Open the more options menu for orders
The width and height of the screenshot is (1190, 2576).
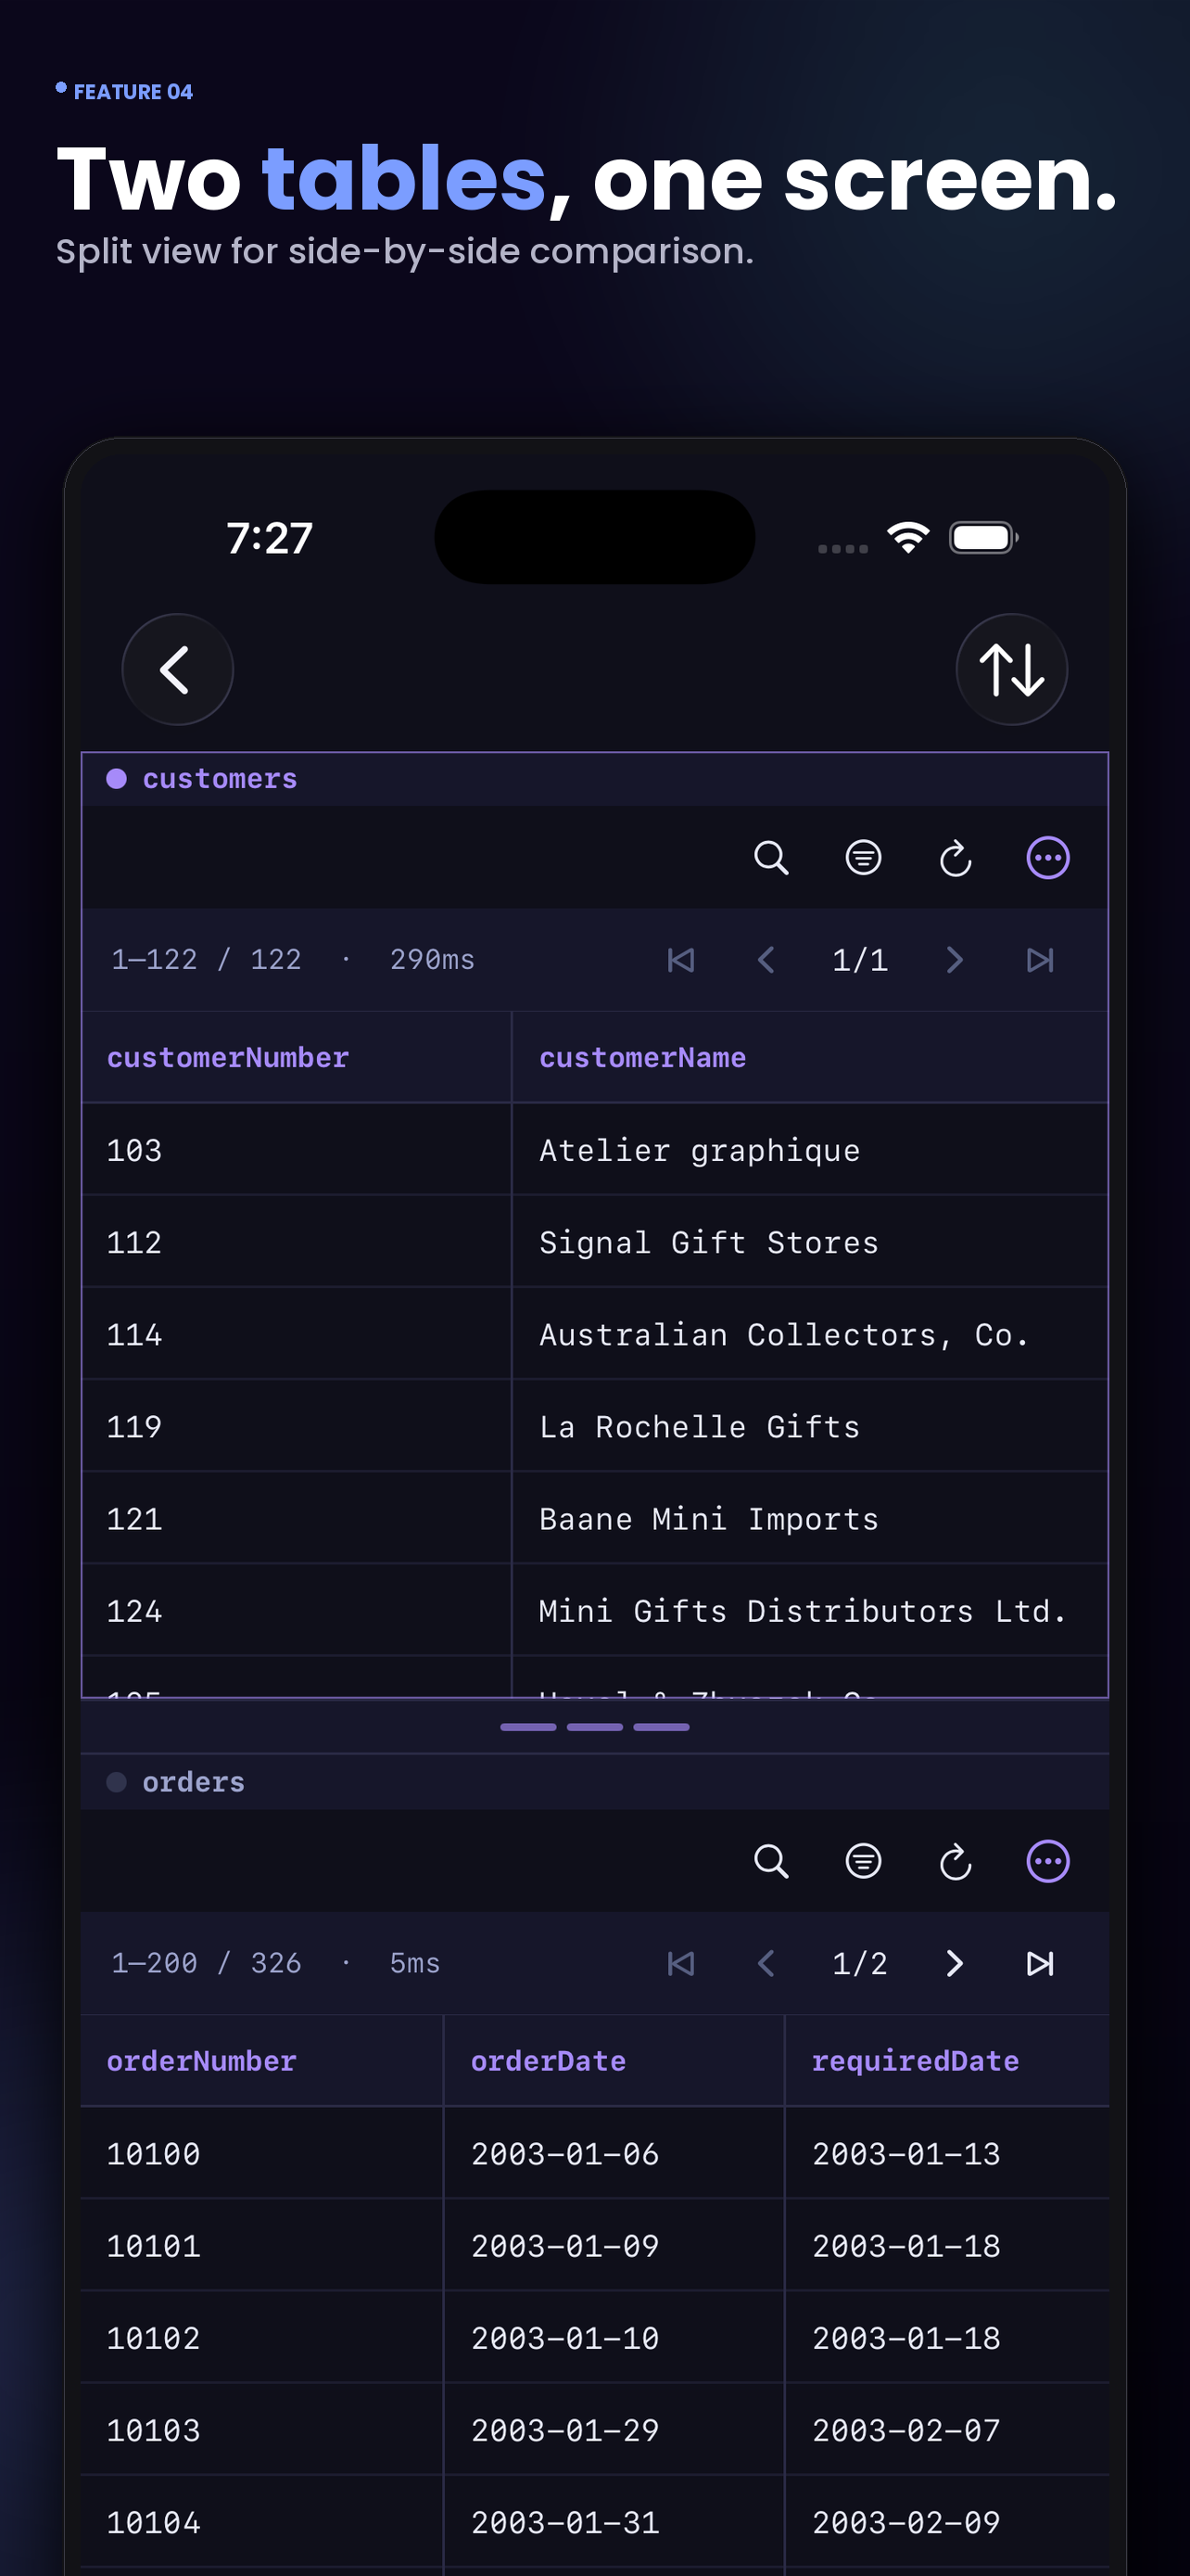[1048, 1861]
